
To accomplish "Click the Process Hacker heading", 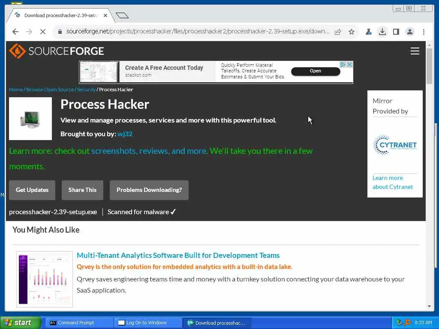I will pyautogui.click(x=105, y=105).
